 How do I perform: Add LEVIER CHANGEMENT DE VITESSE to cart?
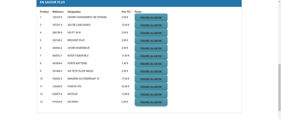click(151, 17)
